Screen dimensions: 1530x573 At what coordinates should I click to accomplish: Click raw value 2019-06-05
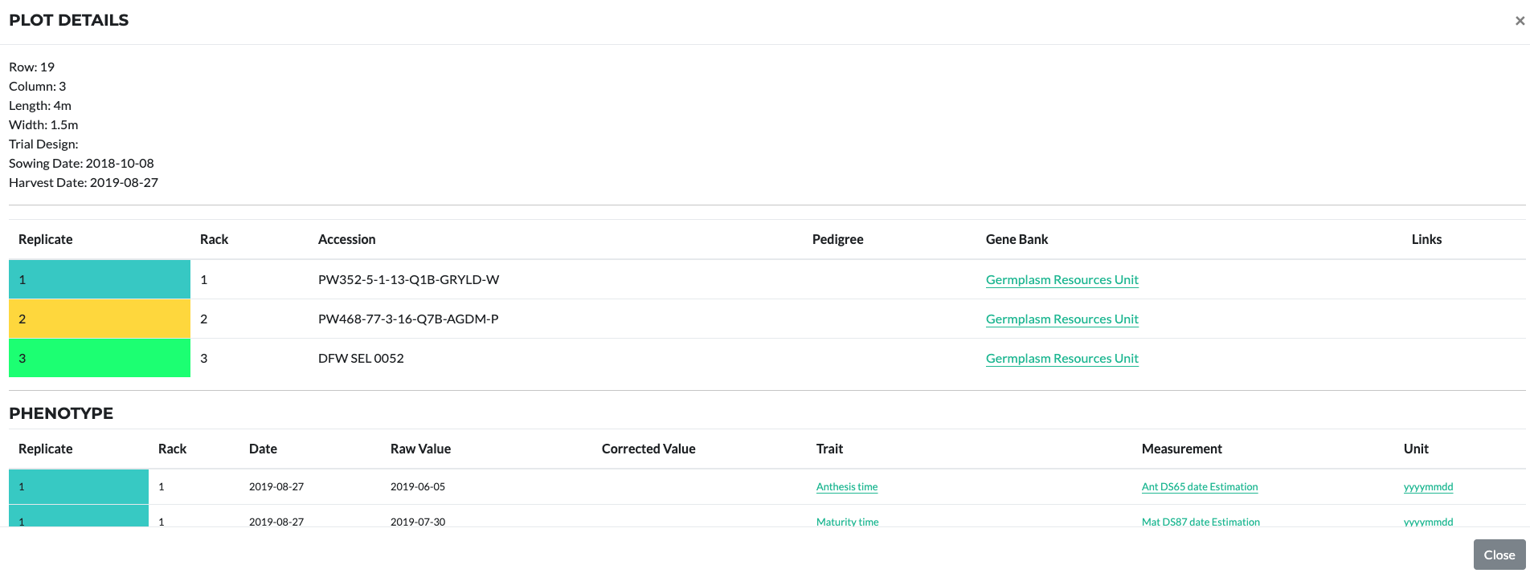pyautogui.click(x=418, y=486)
